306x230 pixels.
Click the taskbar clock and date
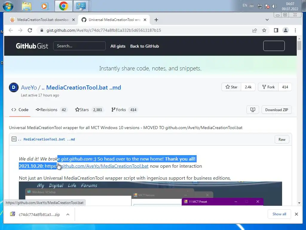(290, 6)
